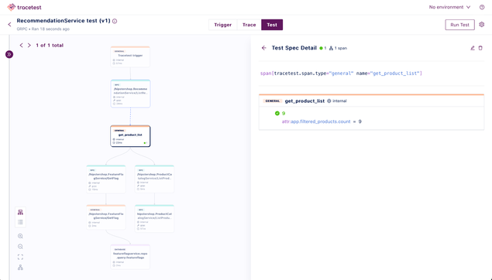Go to next matched span

(29, 46)
